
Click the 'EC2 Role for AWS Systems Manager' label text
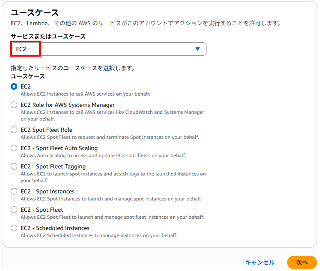68,105
